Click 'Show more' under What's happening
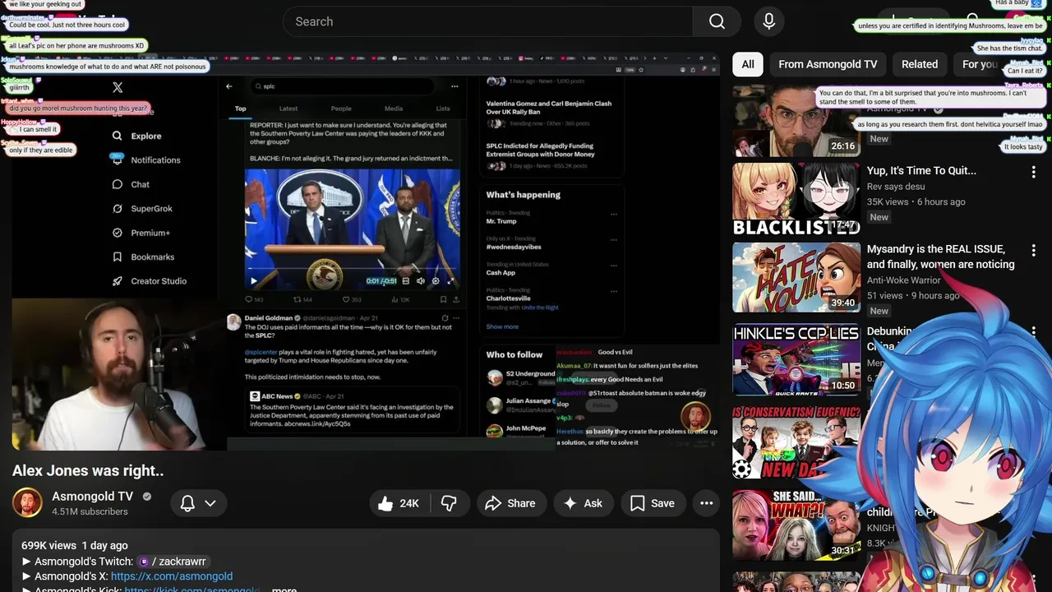 (502, 326)
